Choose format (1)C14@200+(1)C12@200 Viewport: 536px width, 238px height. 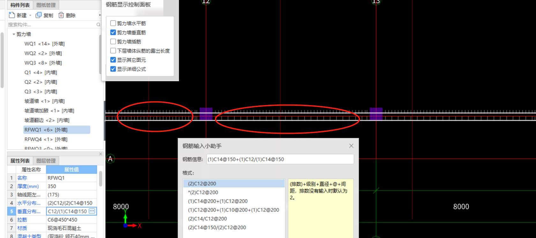[234, 201]
